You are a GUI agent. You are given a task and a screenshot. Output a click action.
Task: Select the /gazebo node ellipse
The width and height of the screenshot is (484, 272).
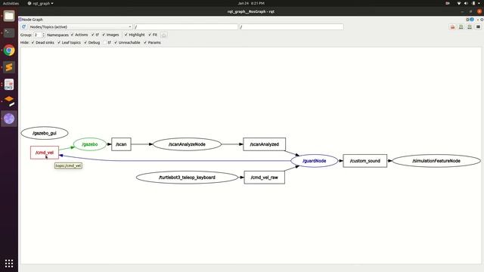[x=90, y=144]
